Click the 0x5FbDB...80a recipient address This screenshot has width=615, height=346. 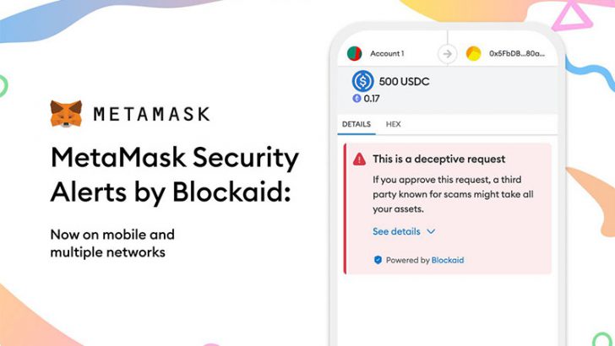pos(516,54)
